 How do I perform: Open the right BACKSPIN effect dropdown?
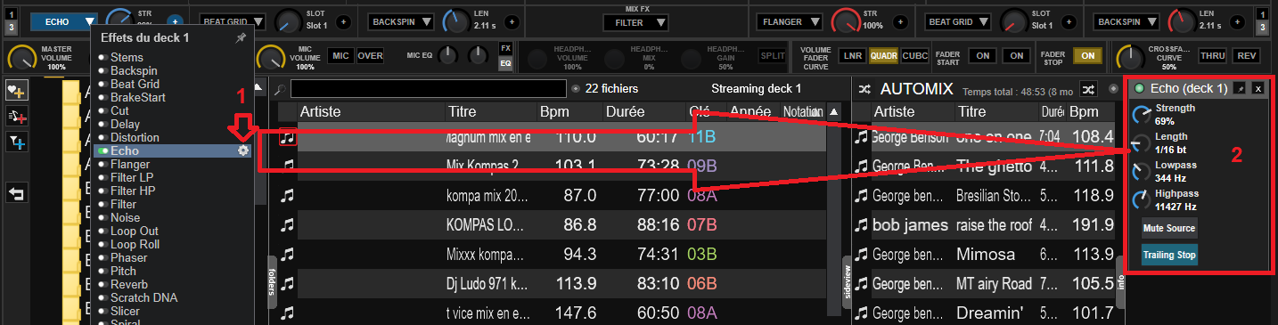[1127, 21]
